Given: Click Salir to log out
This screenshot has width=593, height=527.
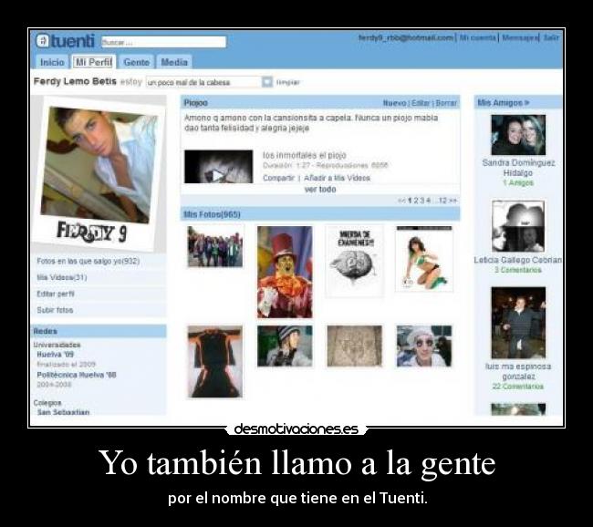Looking at the screenshot, I should 551,37.
